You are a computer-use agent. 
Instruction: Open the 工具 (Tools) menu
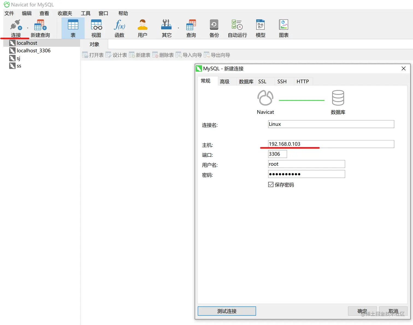point(85,13)
